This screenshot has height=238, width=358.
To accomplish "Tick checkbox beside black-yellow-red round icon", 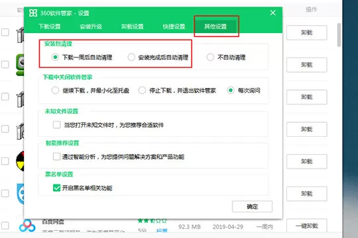I will 5,161.
